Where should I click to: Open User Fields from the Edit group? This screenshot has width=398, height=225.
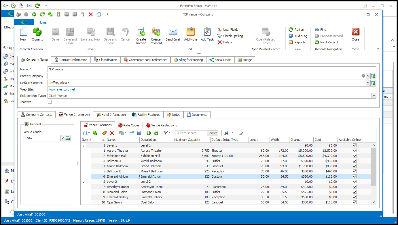tap(228, 30)
